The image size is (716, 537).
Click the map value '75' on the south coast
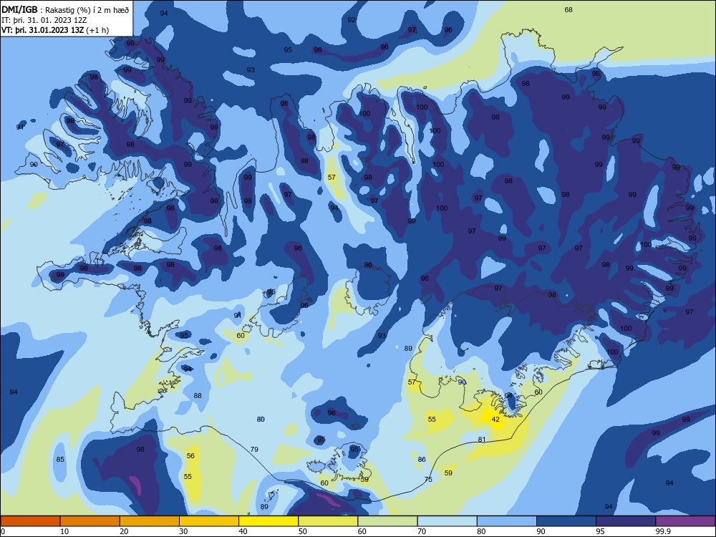coord(428,480)
